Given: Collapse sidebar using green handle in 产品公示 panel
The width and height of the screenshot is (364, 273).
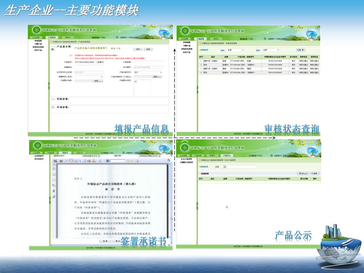Looking at the screenshot, I should pyautogui.click(x=197, y=205).
